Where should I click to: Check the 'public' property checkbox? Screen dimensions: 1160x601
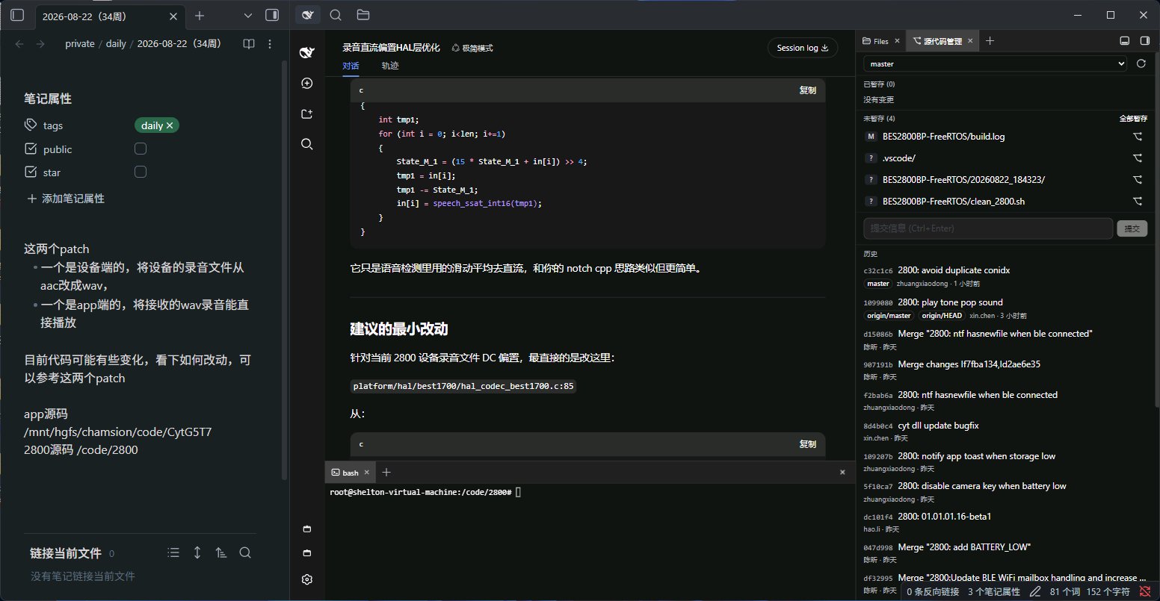click(141, 149)
